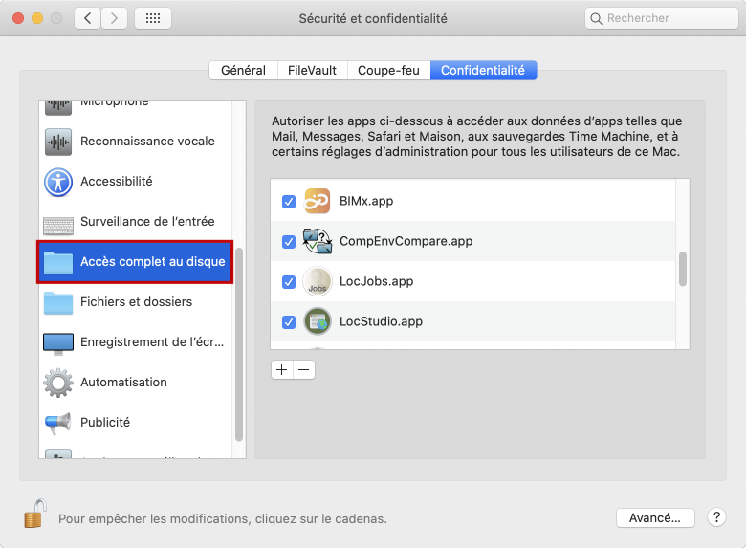Screen dimensions: 746x548
Task: Click the LocStudio.app icon
Action: click(318, 321)
